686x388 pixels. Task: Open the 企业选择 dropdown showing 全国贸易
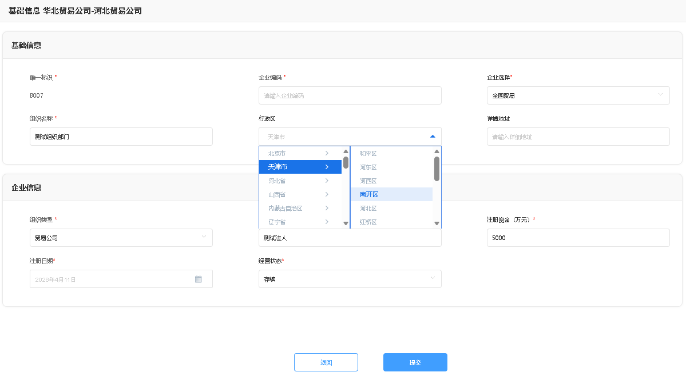[x=578, y=95]
